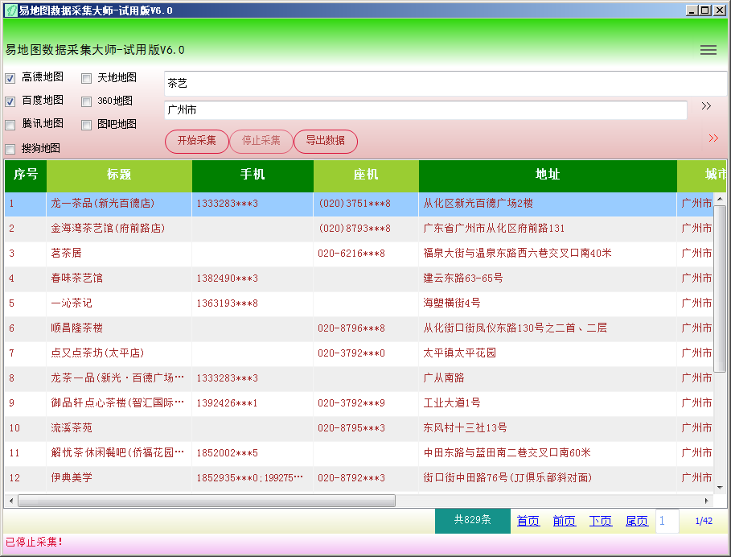
Task: Sort by the 手机 column header
Action: click(x=252, y=175)
